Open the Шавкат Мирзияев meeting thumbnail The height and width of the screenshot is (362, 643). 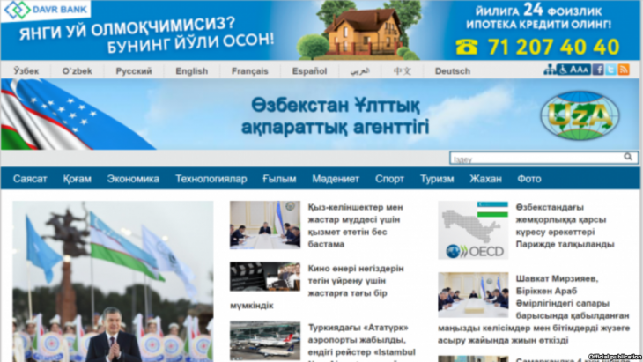[x=473, y=295]
